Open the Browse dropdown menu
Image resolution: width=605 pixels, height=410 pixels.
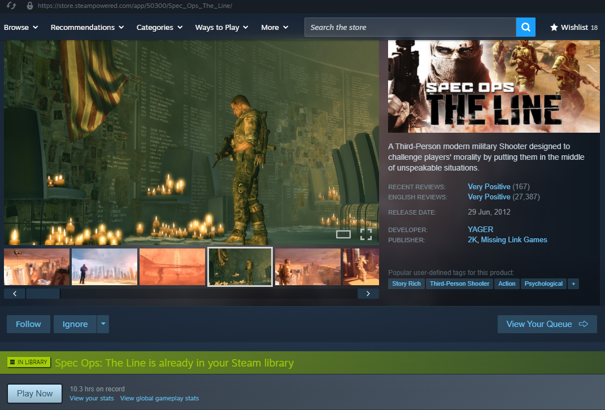[x=21, y=27]
